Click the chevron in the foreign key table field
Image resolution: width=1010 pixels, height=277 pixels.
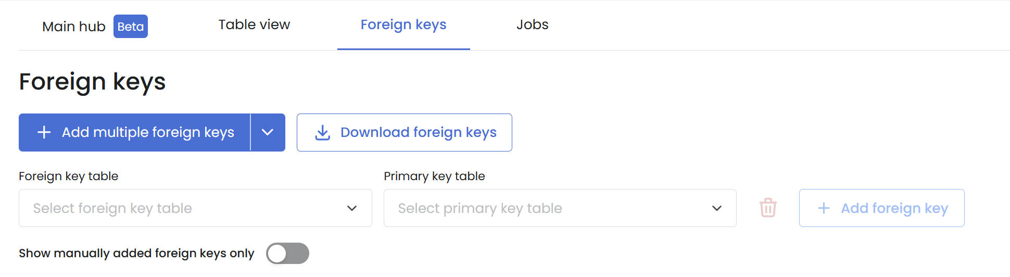pyautogui.click(x=352, y=208)
